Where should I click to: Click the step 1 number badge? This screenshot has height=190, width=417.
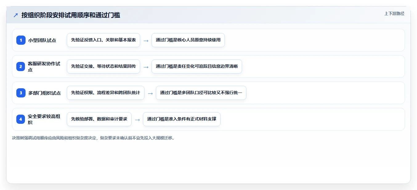click(21, 40)
